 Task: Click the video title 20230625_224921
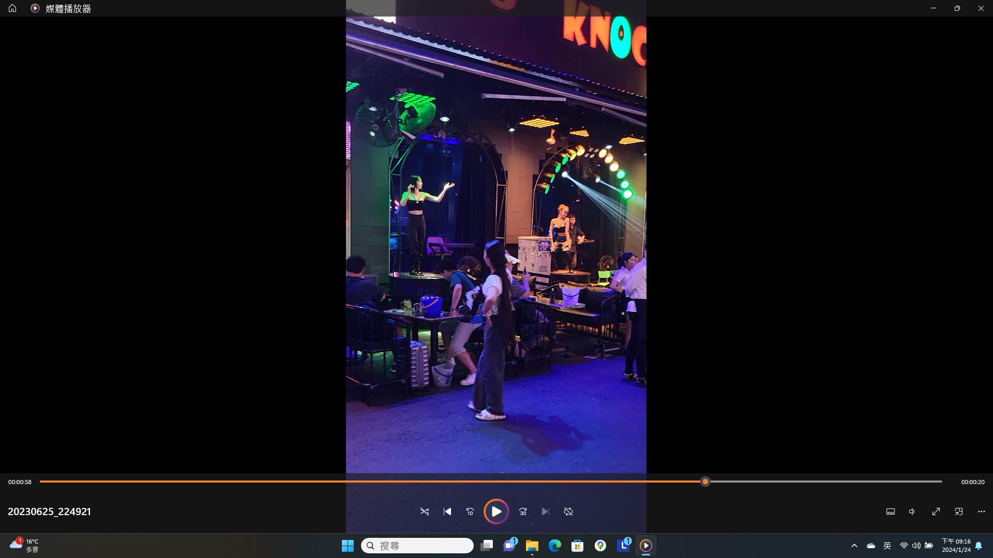(49, 512)
